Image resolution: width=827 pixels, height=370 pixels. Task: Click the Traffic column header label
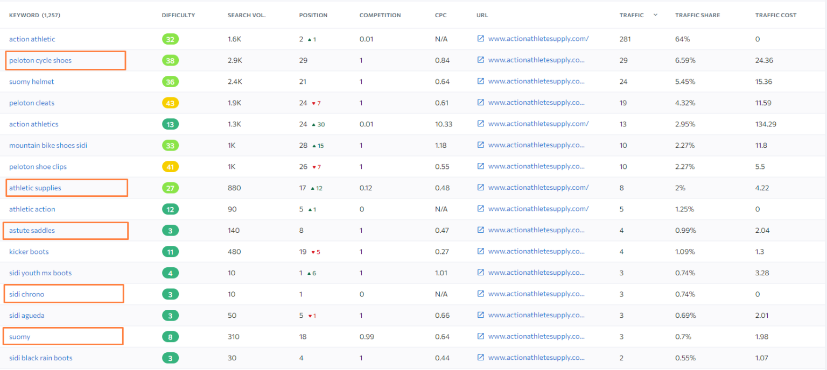tap(632, 15)
